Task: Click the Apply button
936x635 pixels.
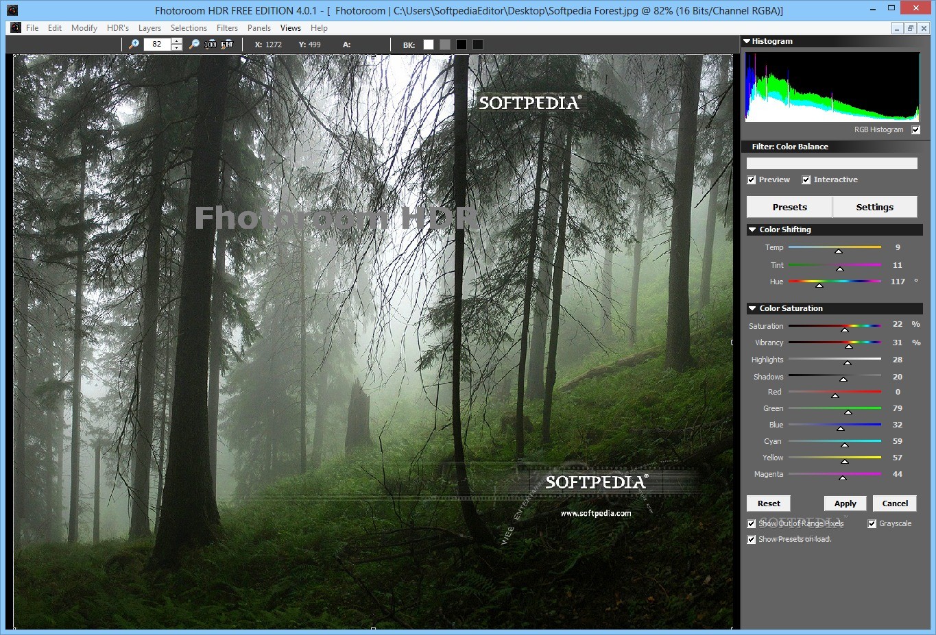Action: [x=845, y=503]
